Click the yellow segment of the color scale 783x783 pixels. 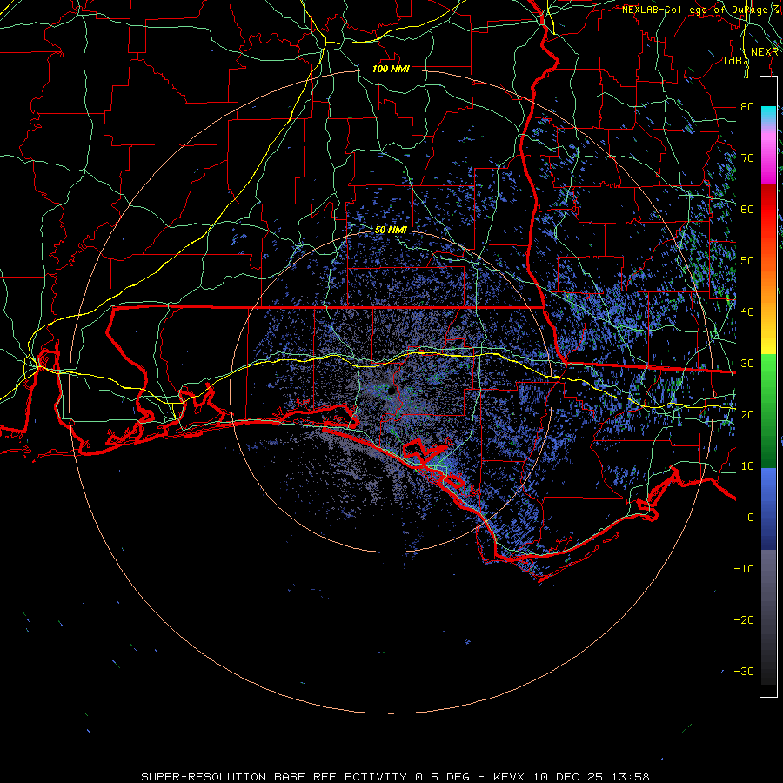pos(768,339)
